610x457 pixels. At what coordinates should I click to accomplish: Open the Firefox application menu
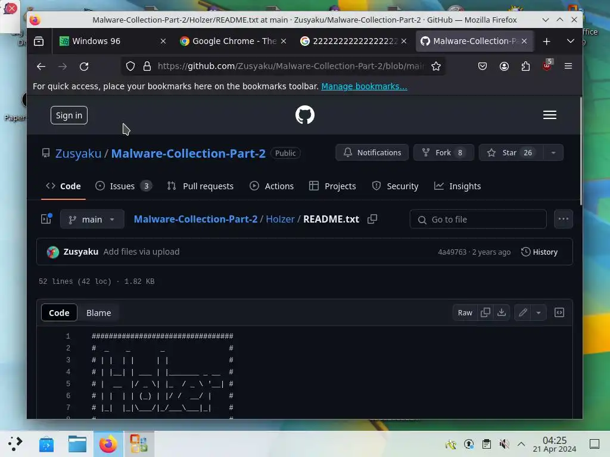568,67
